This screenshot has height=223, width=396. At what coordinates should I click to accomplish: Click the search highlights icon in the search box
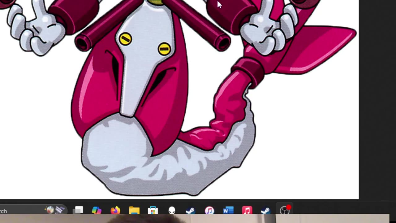(55, 210)
